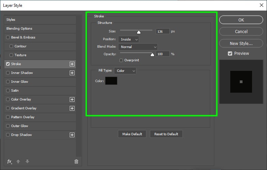The image size is (267, 170).
Task: Add another Inner Shadow with plus icon
Action: click(72, 73)
